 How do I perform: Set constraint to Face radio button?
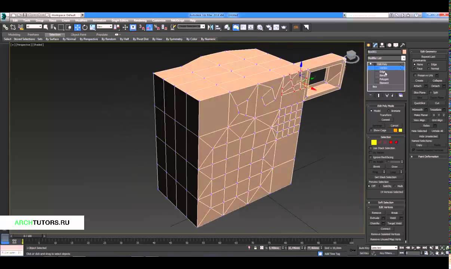pyautogui.click(x=414, y=69)
